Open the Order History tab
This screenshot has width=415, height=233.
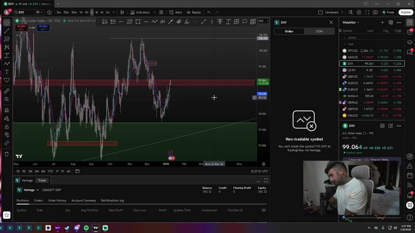coord(57,201)
